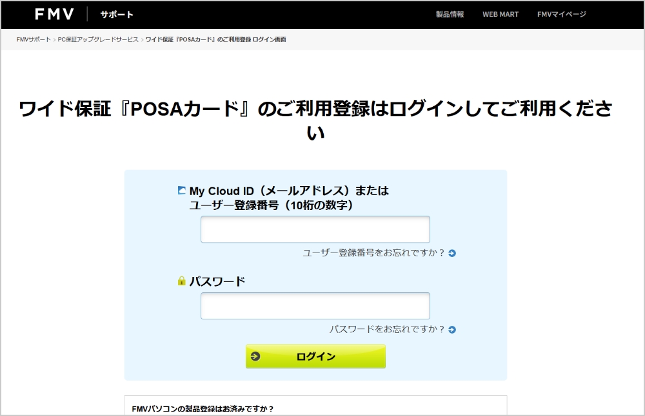The height and width of the screenshot is (416, 645).
Task: Open FMVマイページ from the top navigation
Action: pyautogui.click(x=561, y=14)
